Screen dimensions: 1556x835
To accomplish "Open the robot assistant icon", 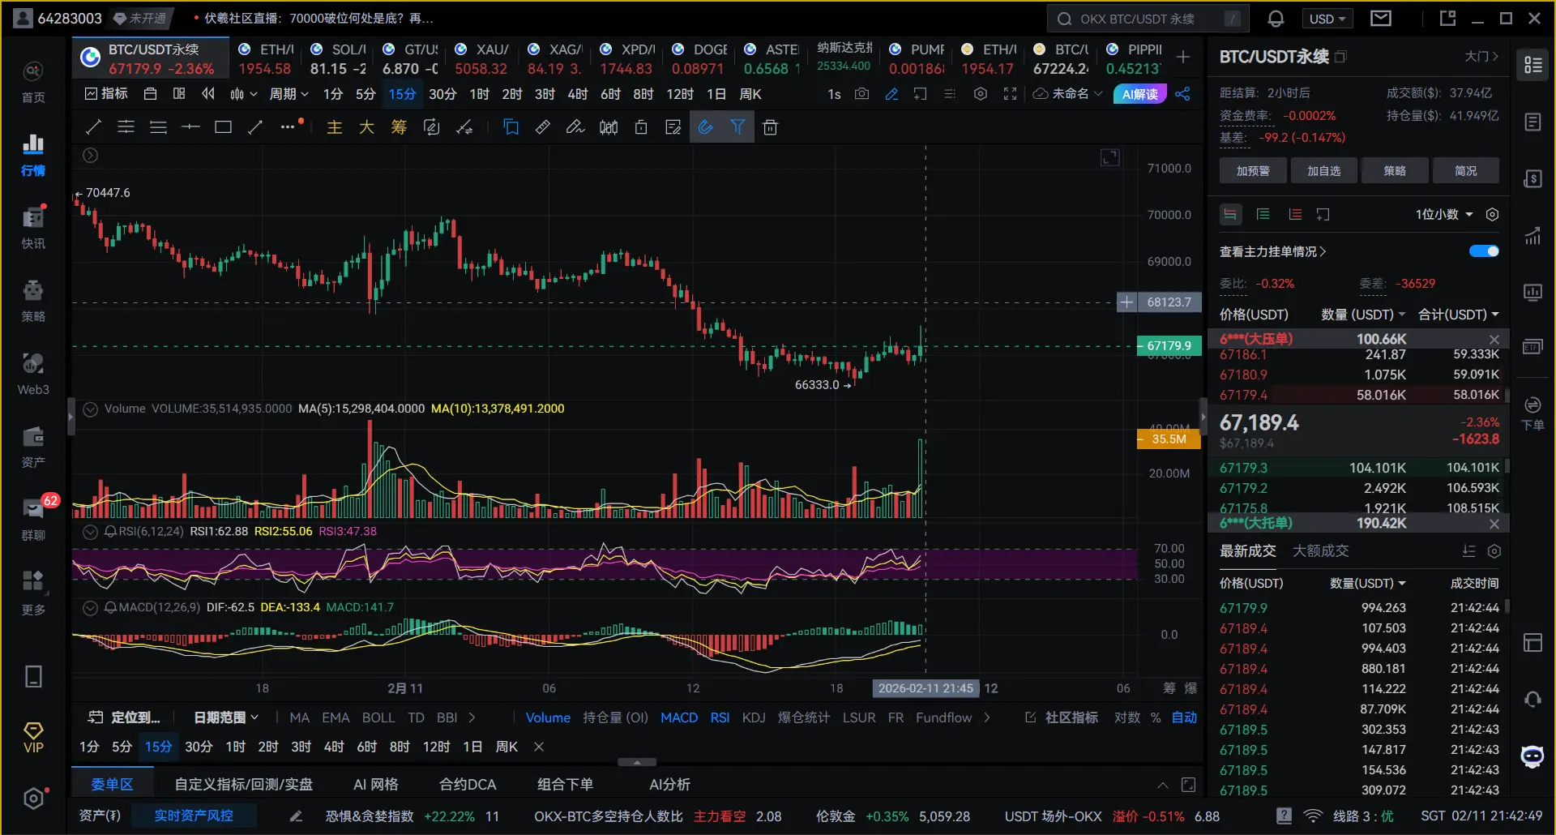I will click(x=1532, y=757).
